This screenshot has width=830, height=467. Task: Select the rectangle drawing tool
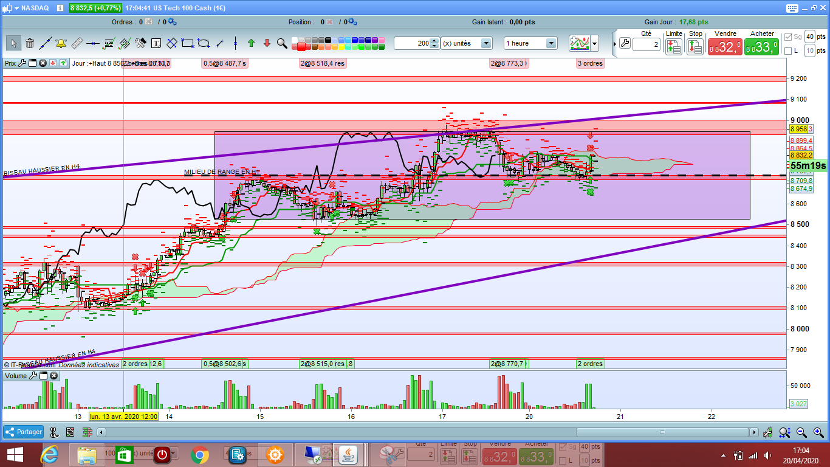tap(188, 43)
